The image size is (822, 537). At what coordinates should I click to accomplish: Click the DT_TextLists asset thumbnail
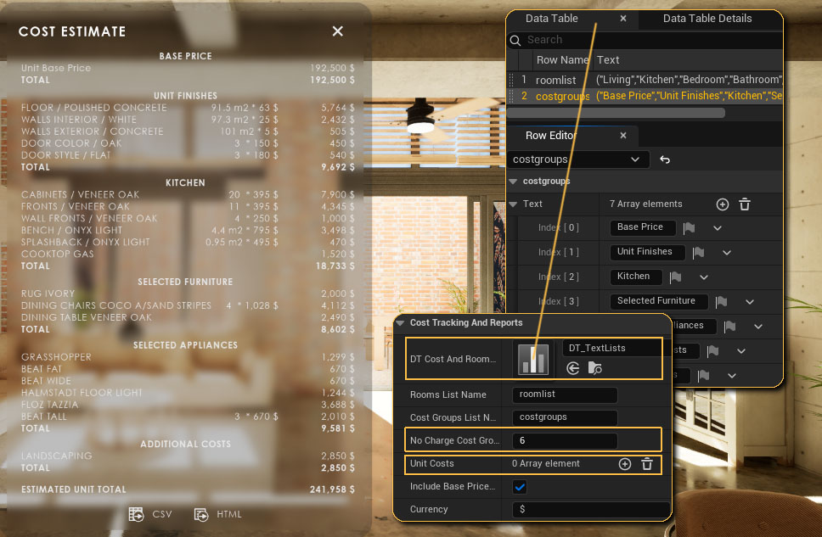click(x=534, y=359)
